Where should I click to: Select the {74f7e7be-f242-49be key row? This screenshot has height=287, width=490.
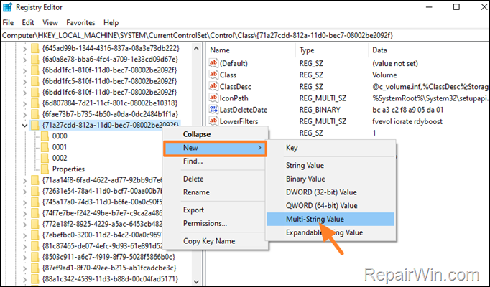pos(102,213)
